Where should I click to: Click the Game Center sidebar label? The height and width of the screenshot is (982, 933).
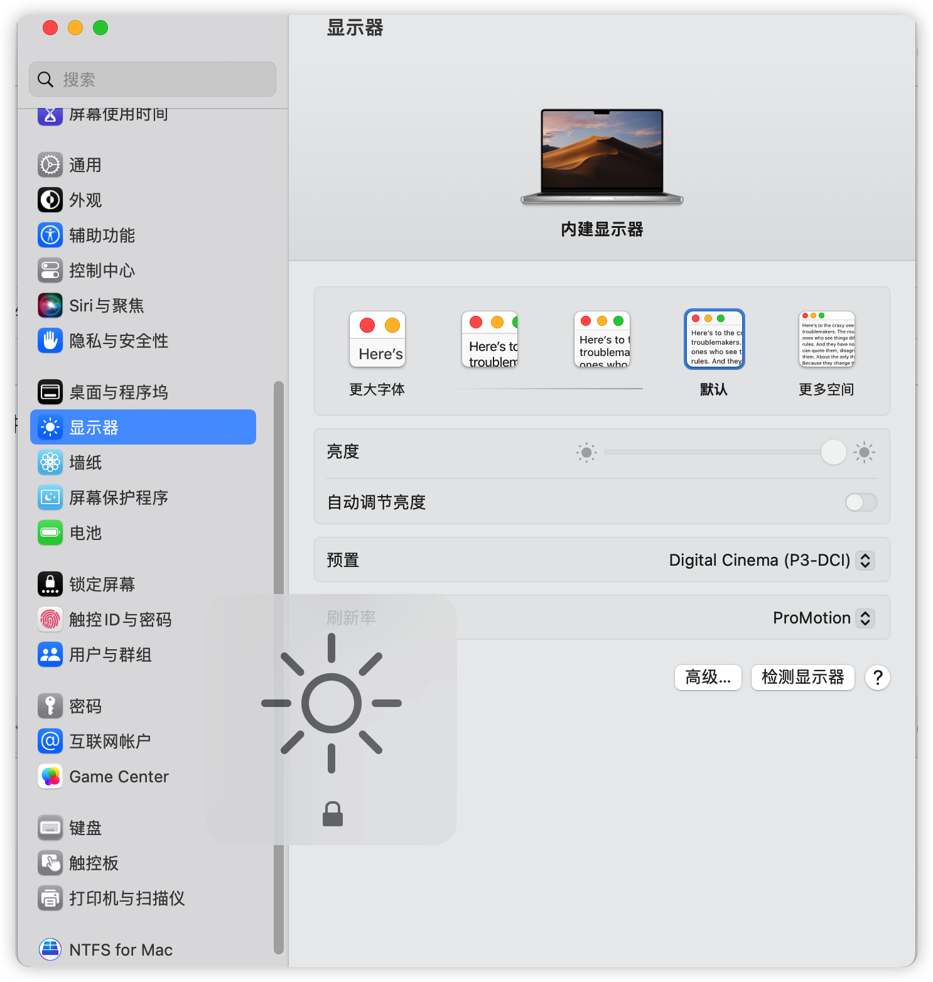tap(119, 777)
